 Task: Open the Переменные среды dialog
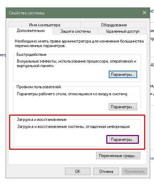click(118, 156)
